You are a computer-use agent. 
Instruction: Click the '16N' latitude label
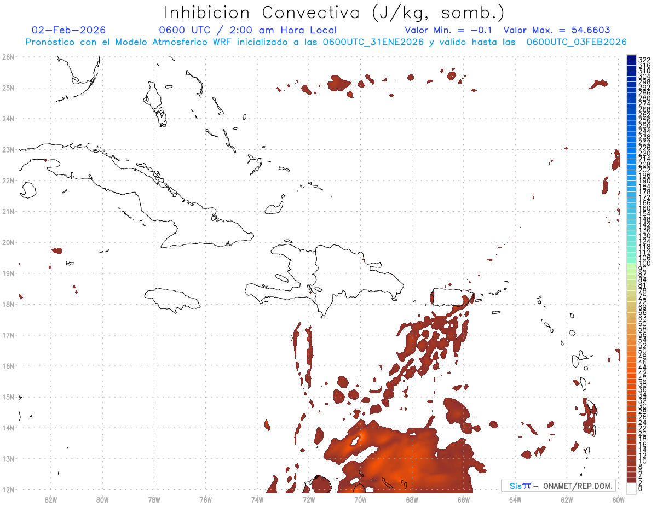tap(8, 366)
